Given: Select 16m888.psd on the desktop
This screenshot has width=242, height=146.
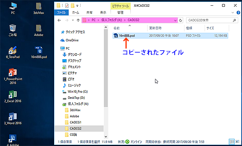Looking at the screenshot, I should [39, 52].
